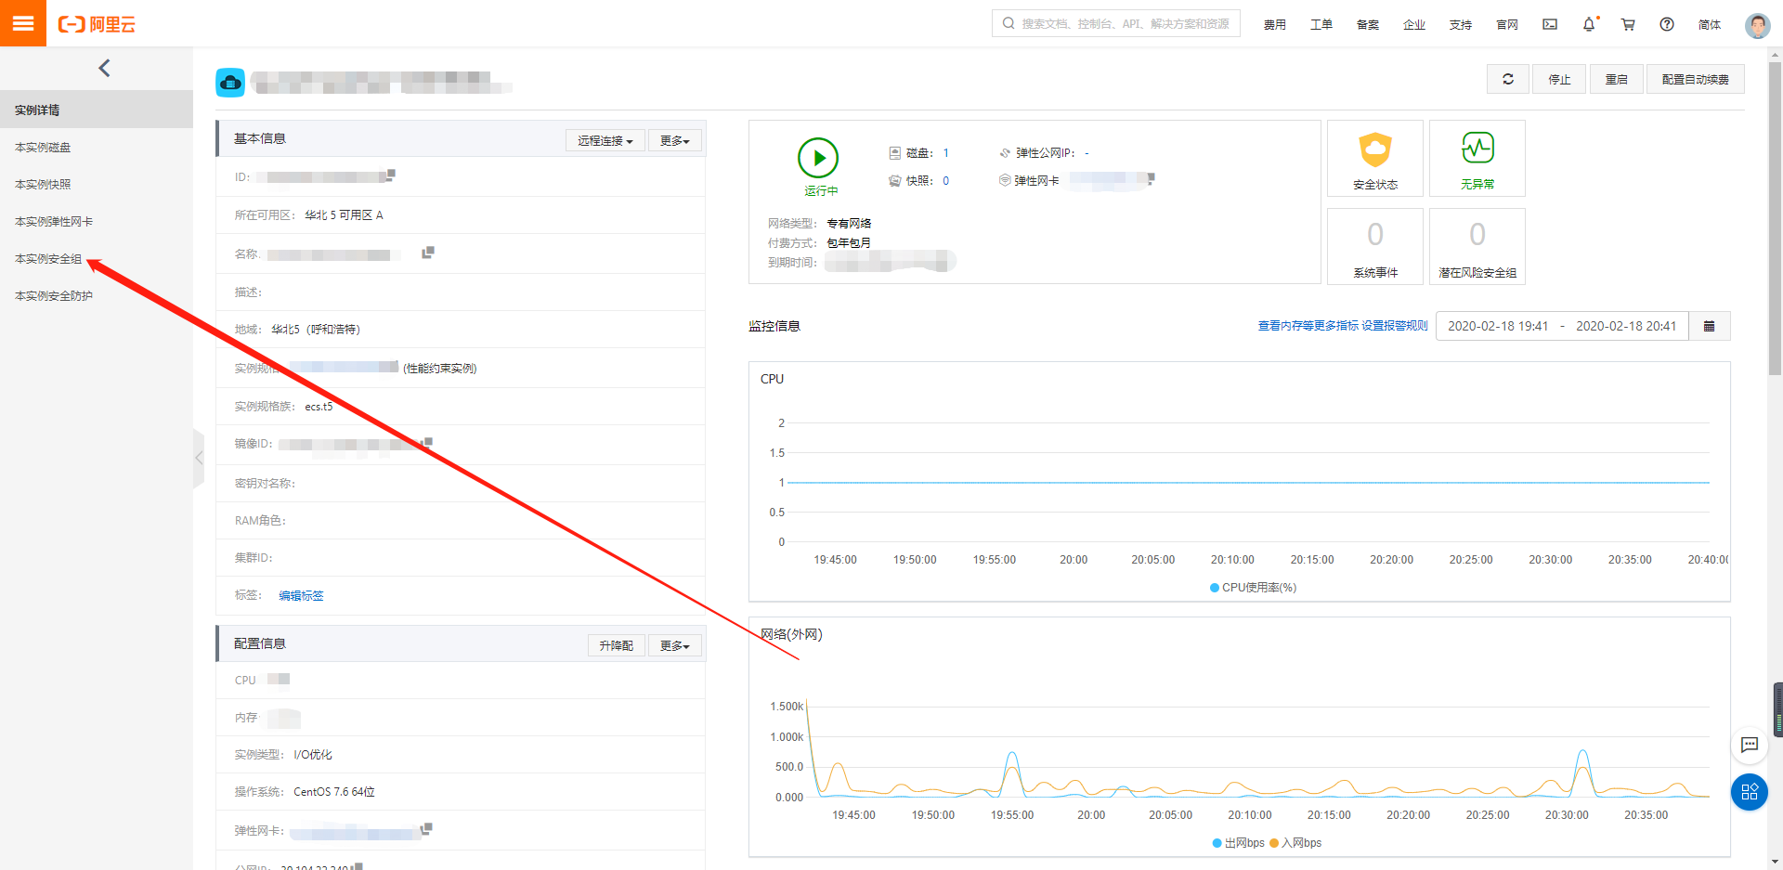Click the snapshot count value 0
The width and height of the screenshot is (1783, 870).
(x=946, y=181)
